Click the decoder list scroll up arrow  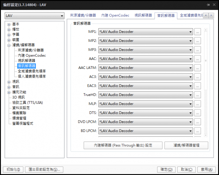tap(206, 30)
